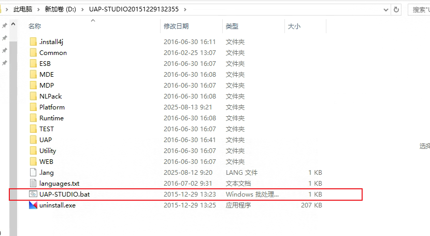Click the navigation pane vertical scrollbar
The image size is (430, 236).
(13, 137)
